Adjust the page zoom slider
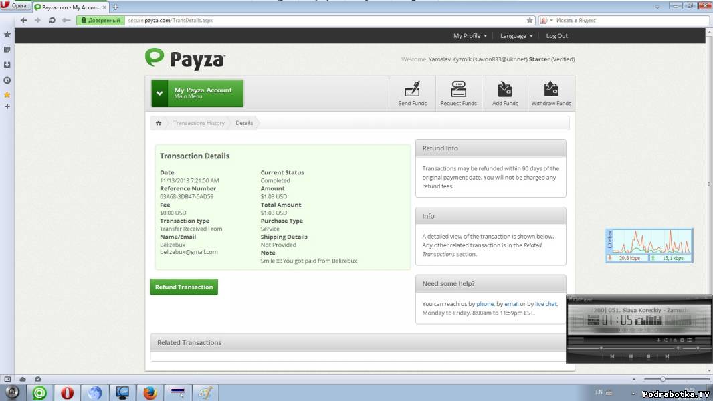713x401 pixels. 662,379
